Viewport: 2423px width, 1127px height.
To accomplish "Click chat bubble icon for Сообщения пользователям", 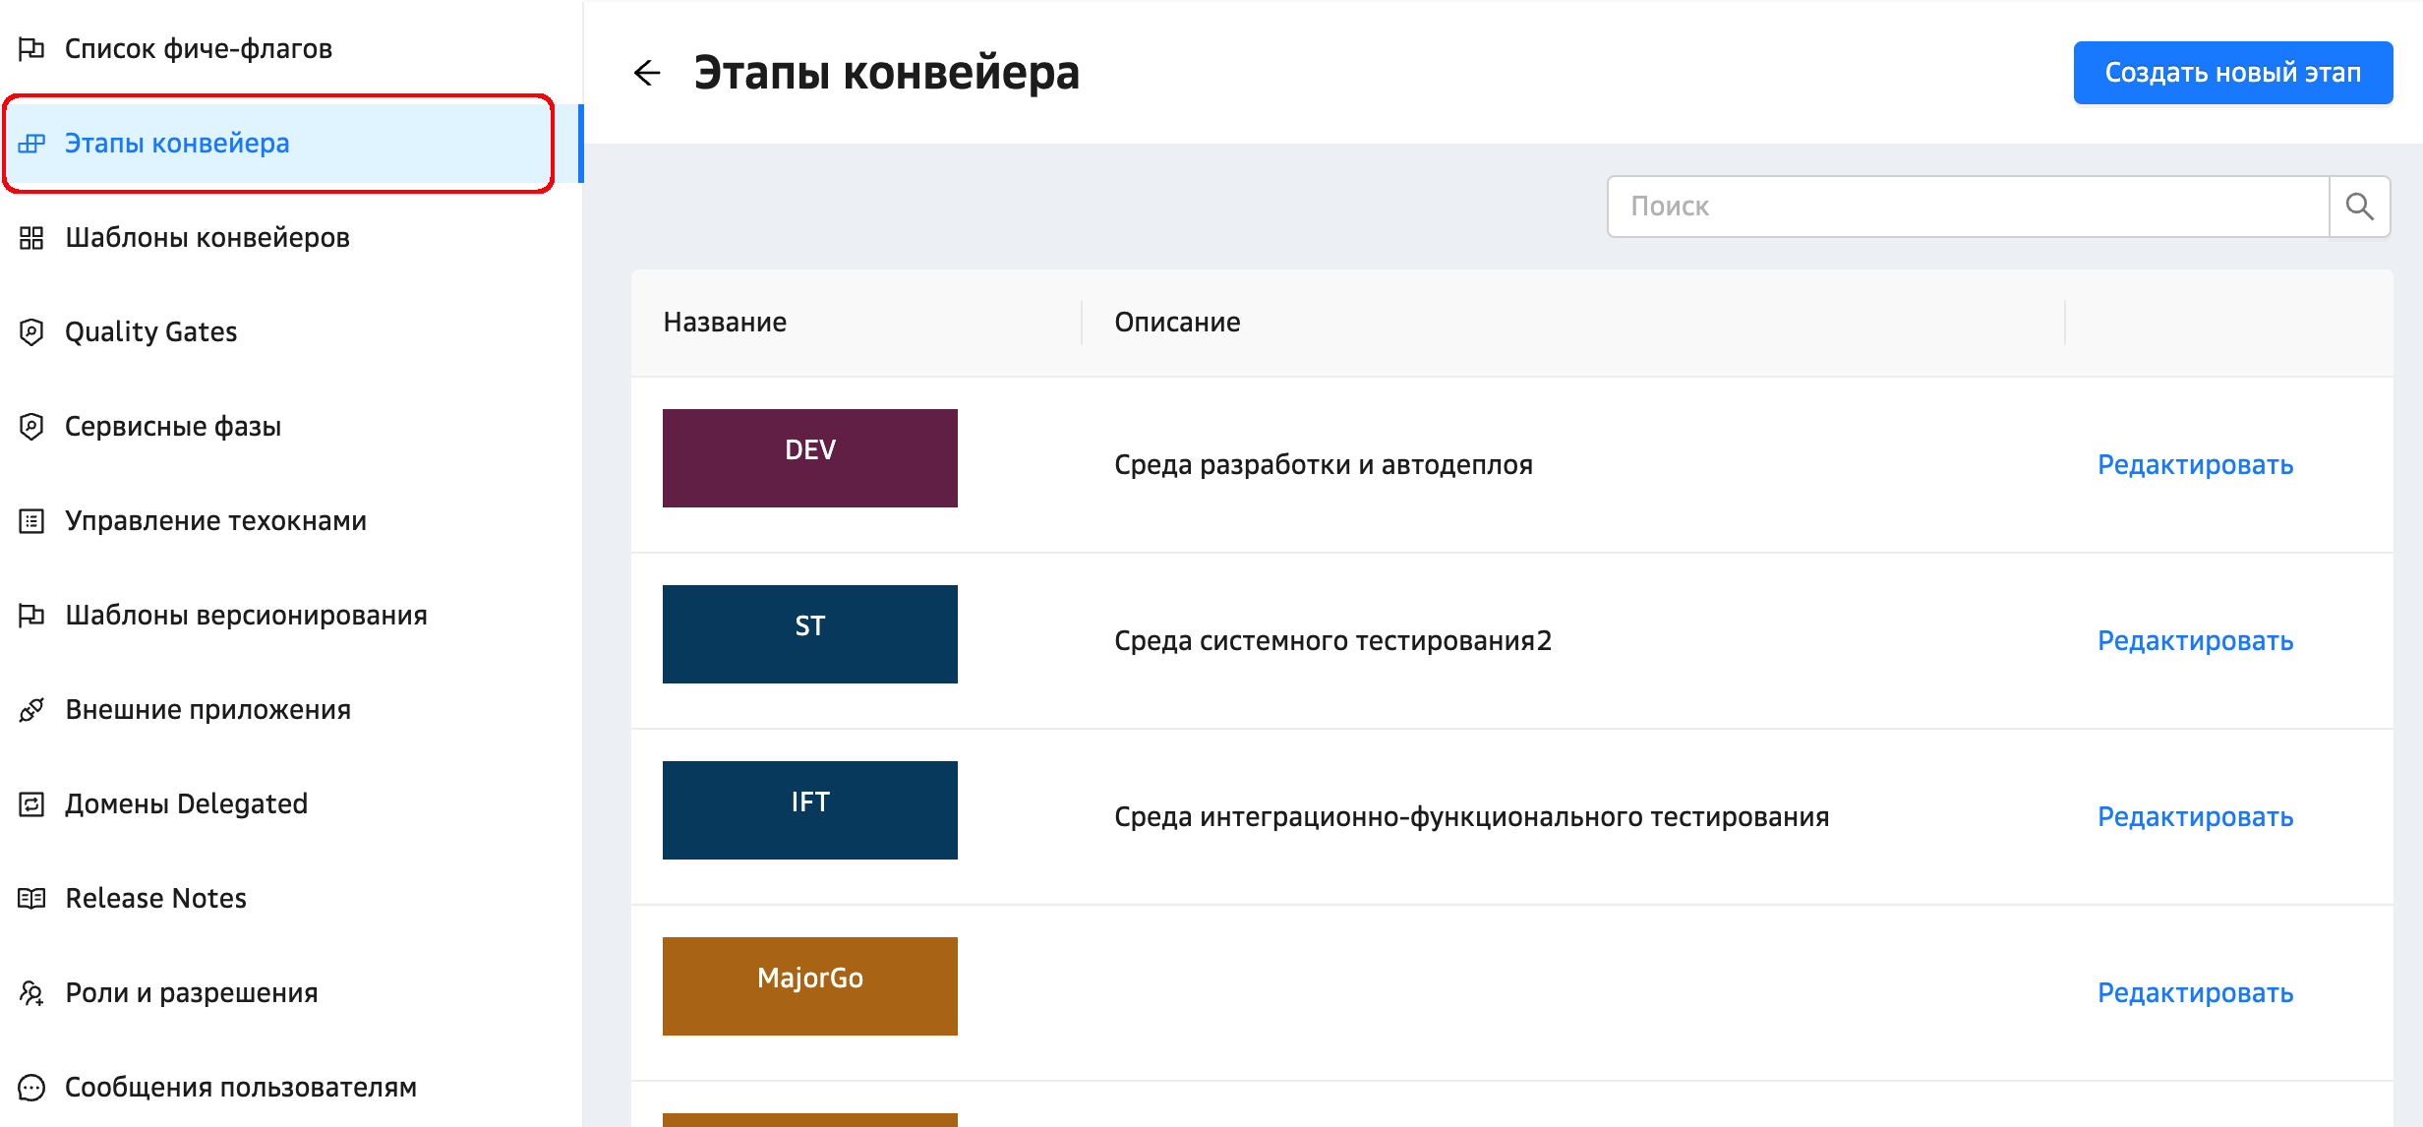I will (31, 1088).
